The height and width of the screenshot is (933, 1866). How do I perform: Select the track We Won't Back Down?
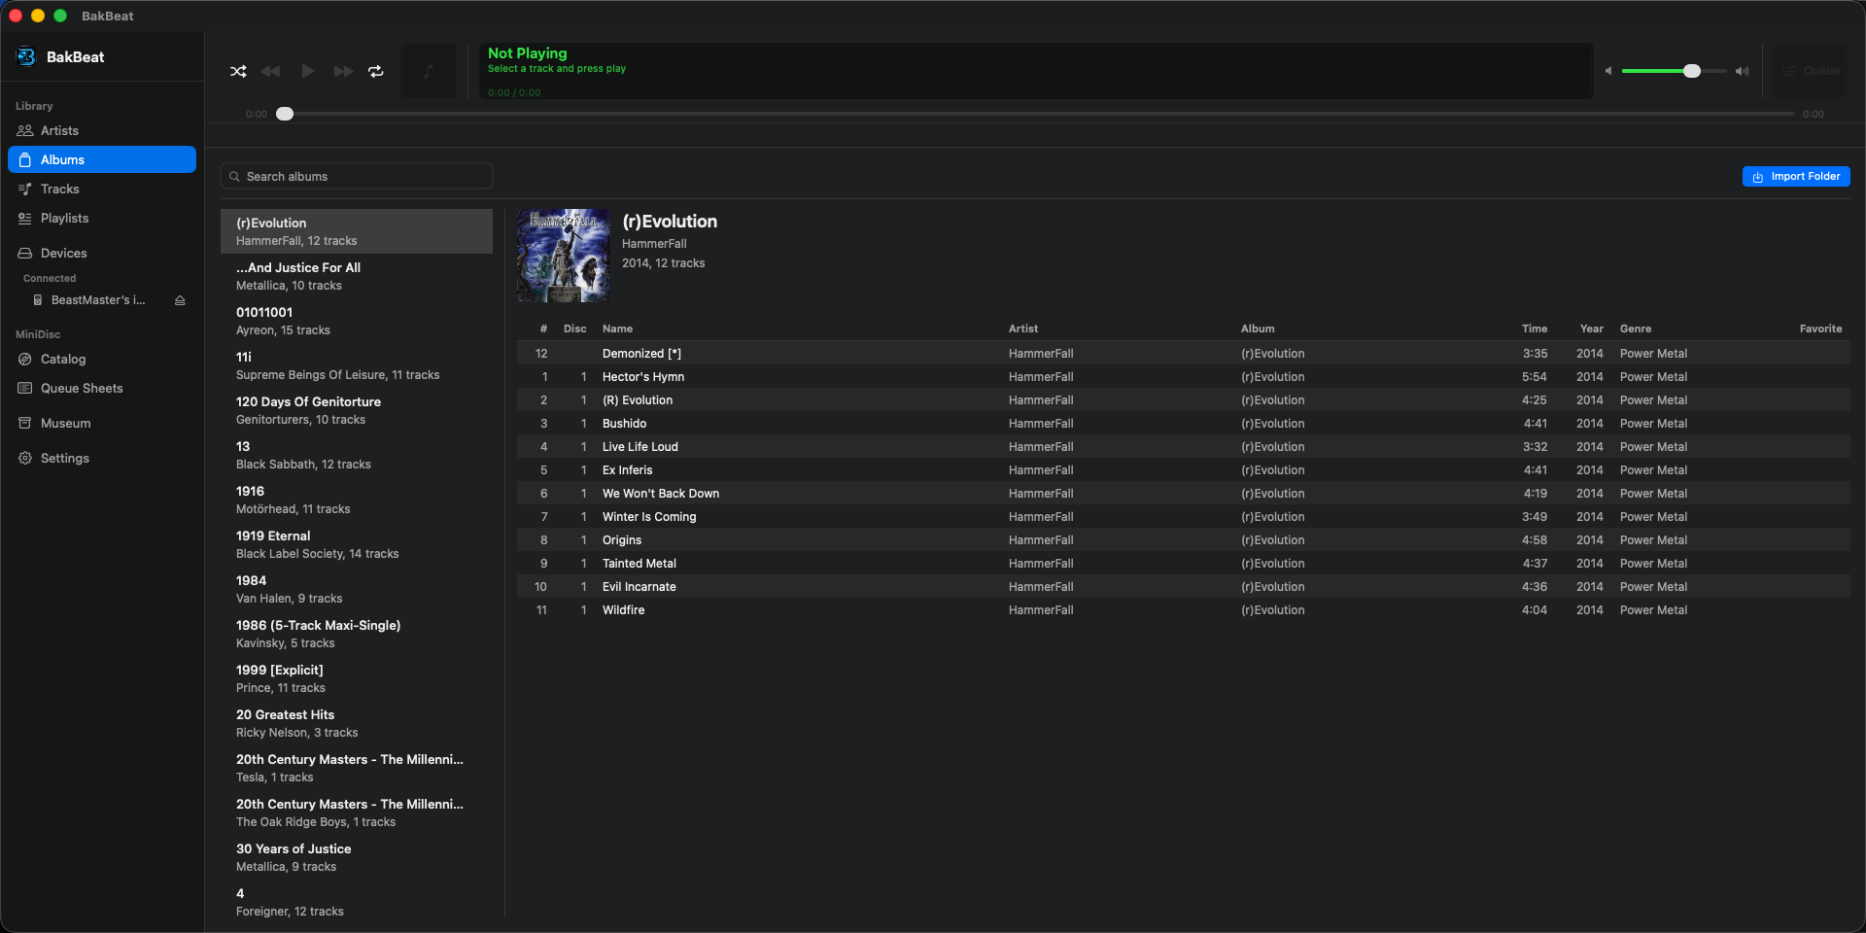pos(1184,494)
